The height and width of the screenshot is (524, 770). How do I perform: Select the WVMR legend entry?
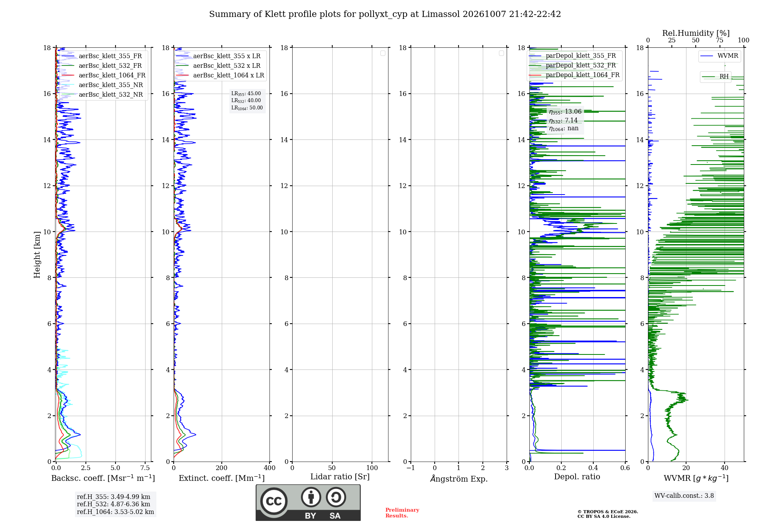719,56
